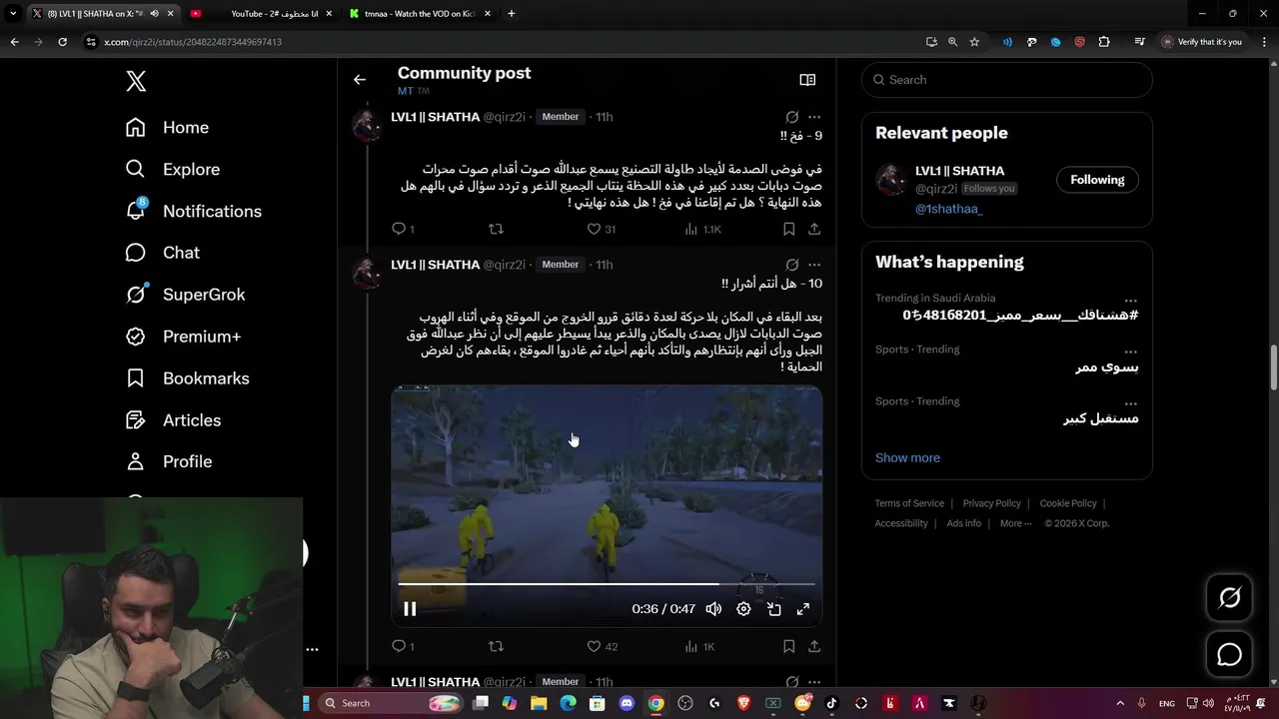Share post 10

(814, 646)
